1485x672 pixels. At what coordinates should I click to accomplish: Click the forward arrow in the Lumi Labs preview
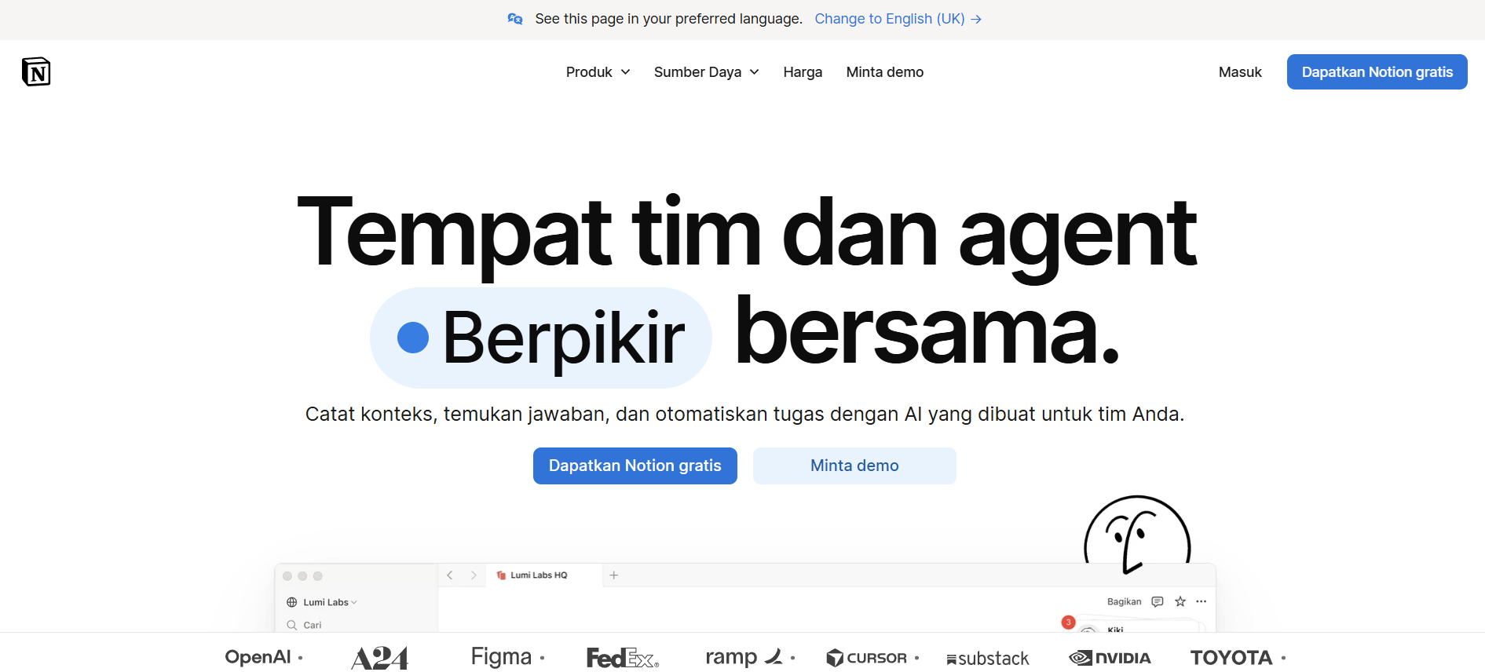click(474, 575)
